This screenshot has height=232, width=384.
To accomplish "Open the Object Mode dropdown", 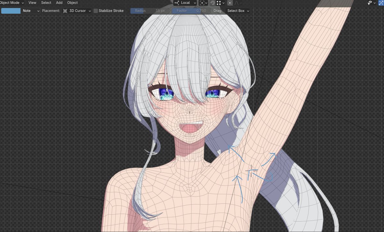I will point(11,3).
